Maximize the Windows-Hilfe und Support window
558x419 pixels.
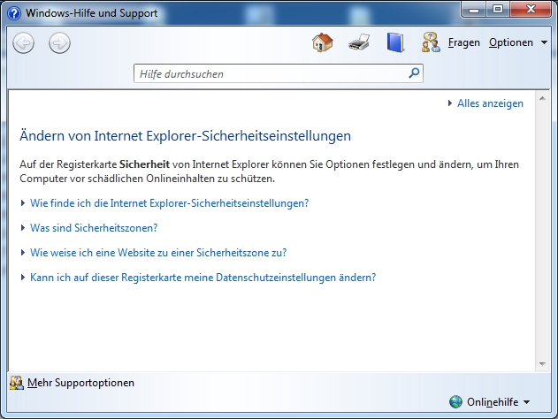(x=498, y=9)
